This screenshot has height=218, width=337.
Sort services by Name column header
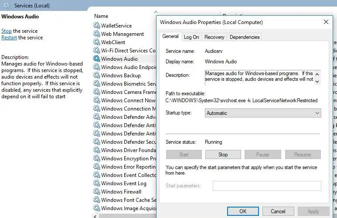(101, 16)
